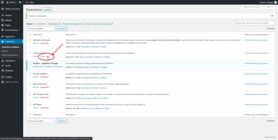This screenshot has height=140, width=278.
Task: Click the plugin search input field
Action: [254, 23]
